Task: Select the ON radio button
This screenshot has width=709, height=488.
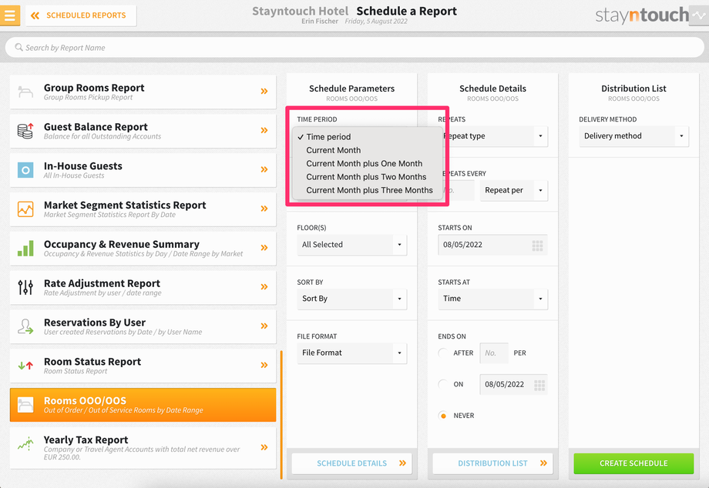Action: pos(443,385)
